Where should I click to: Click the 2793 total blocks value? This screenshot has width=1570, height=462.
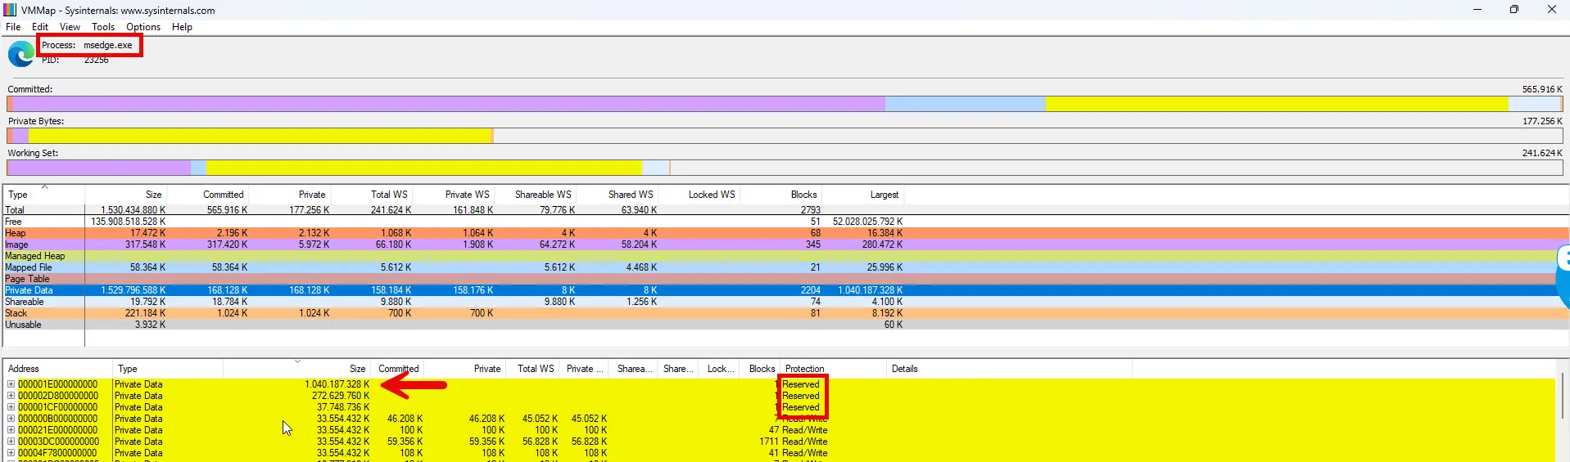point(810,210)
